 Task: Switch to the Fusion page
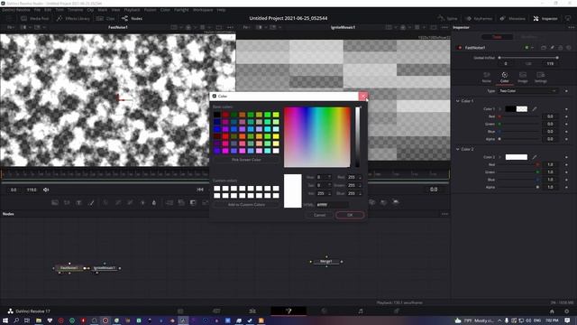pyautogui.click(x=288, y=311)
